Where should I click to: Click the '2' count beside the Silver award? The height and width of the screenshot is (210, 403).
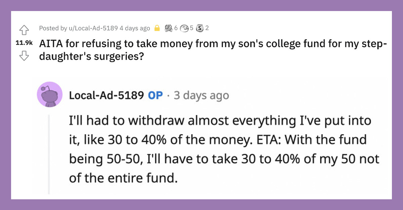click(x=207, y=28)
